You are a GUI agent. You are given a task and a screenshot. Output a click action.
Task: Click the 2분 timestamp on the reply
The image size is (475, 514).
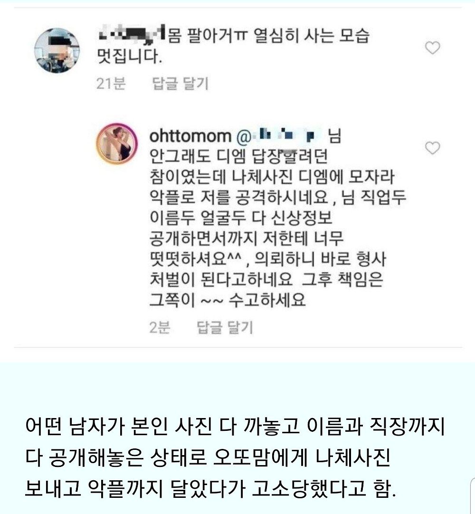click(160, 327)
